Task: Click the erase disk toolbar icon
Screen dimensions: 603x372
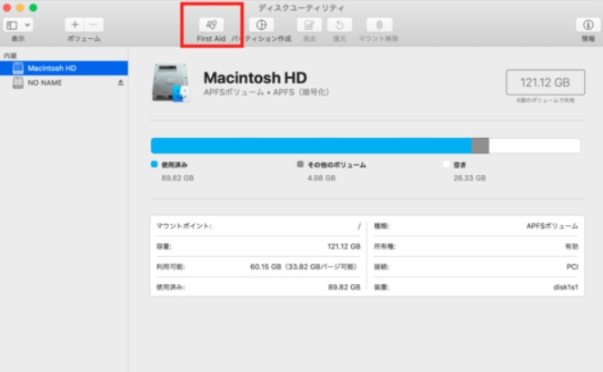Action: (x=309, y=24)
